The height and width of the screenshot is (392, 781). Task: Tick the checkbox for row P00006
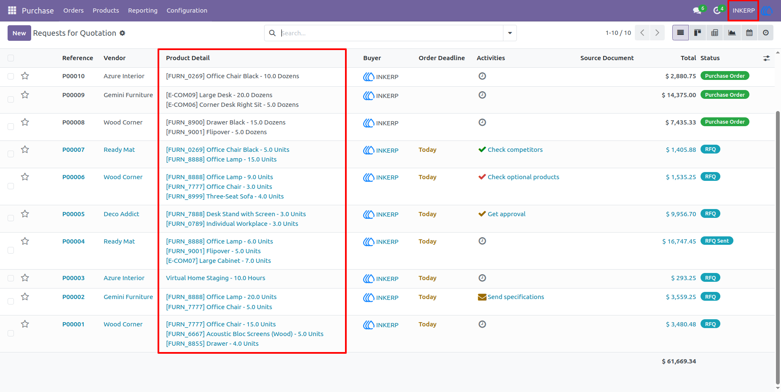[x=11, y=186]
